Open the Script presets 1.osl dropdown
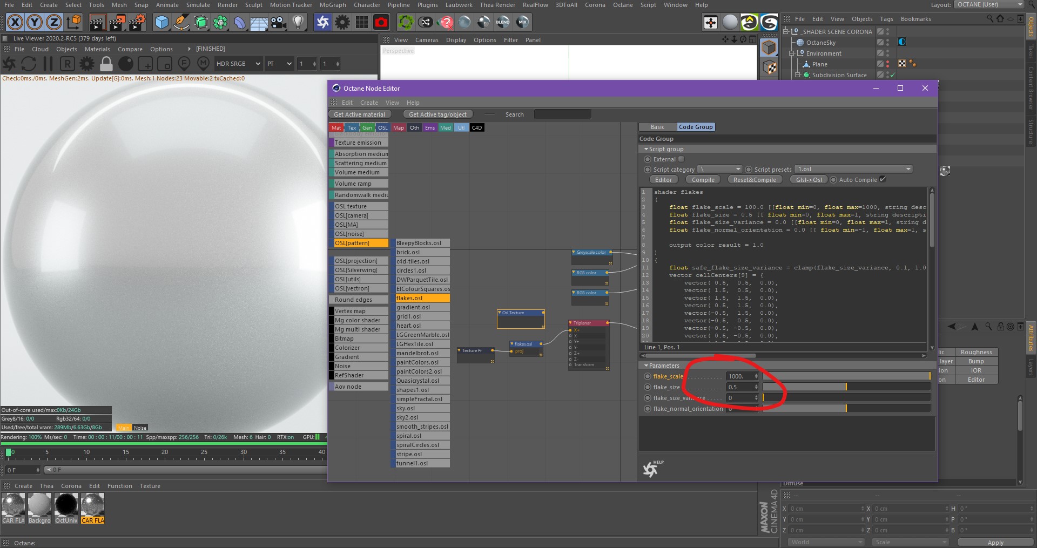Screen dimensions: 1037x548 (854, 169)
